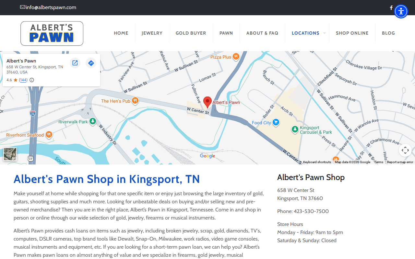Click the Google logo on map

[207, 156]
